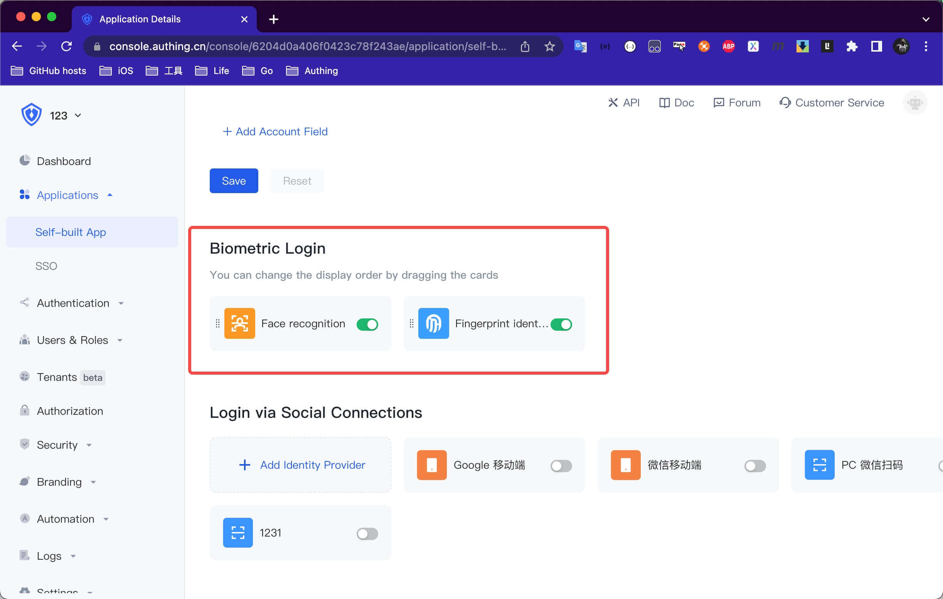Reload the page with refresh icon
Screen dimensions: 943x599
pyautogui.click(x=67, y=47)
